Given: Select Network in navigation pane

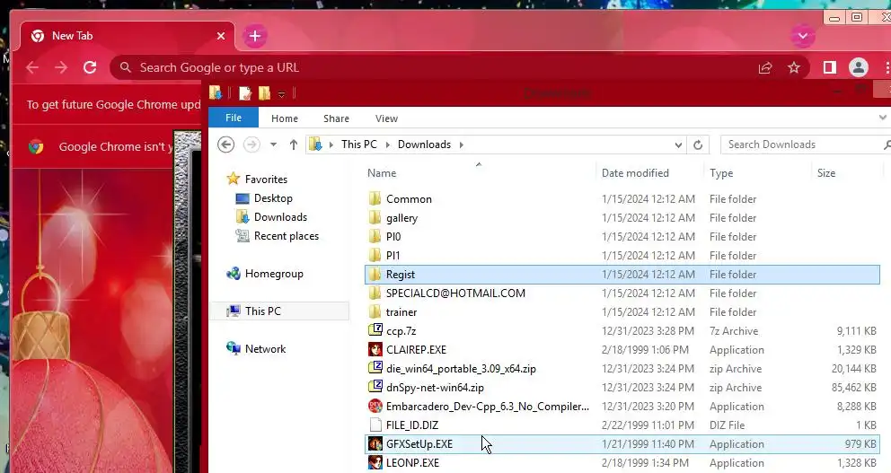Looking at the screenshot, I should point(265,349).
